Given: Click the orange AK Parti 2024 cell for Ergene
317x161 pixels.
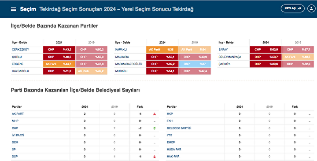Looking at the screenshot, I should tap(59, 64).
